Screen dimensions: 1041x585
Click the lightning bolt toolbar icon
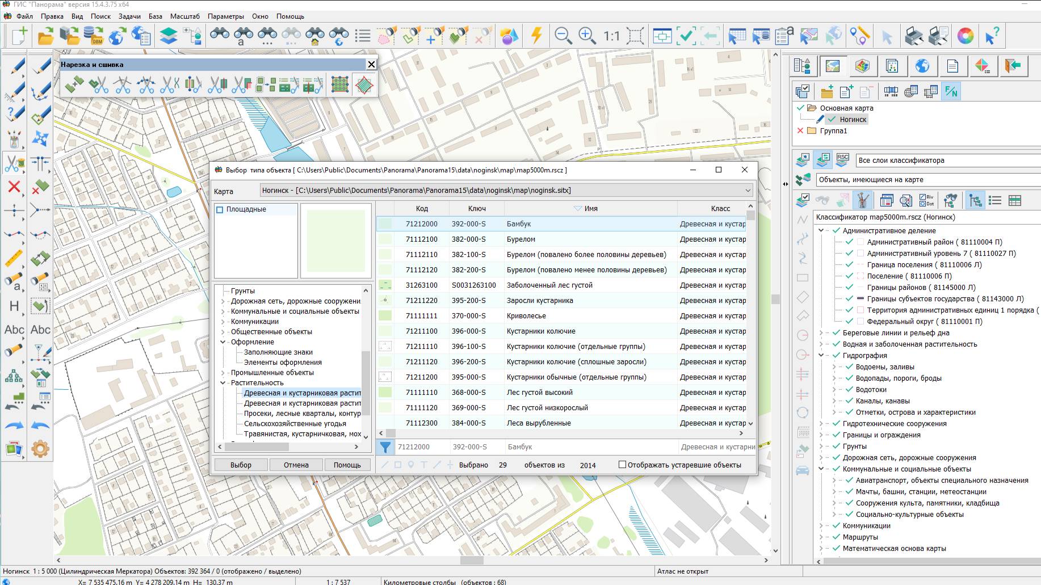click(x=536, y=36)
